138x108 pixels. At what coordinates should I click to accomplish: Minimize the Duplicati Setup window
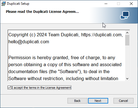[106, 4]
